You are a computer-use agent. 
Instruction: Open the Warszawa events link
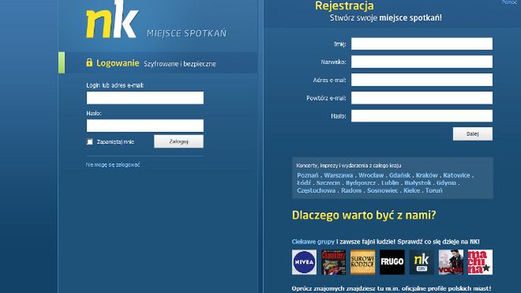[338, 175]
